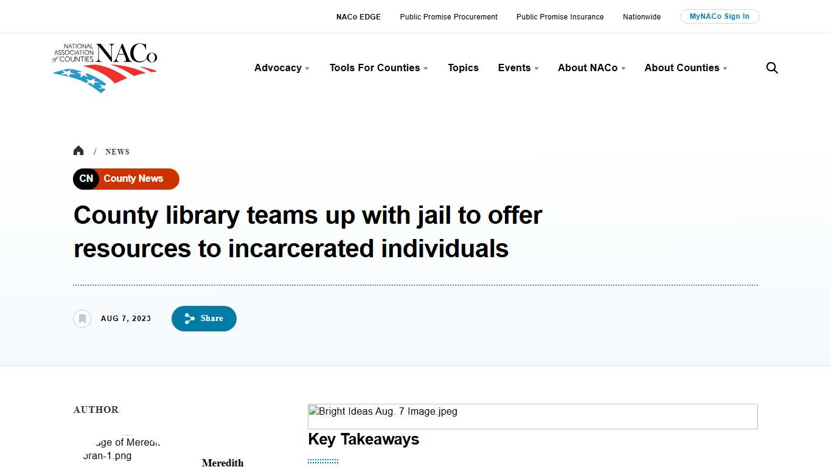Click the CN badge on County News label
Viewport: 831px width, 467px height.
tap(86, 179)
